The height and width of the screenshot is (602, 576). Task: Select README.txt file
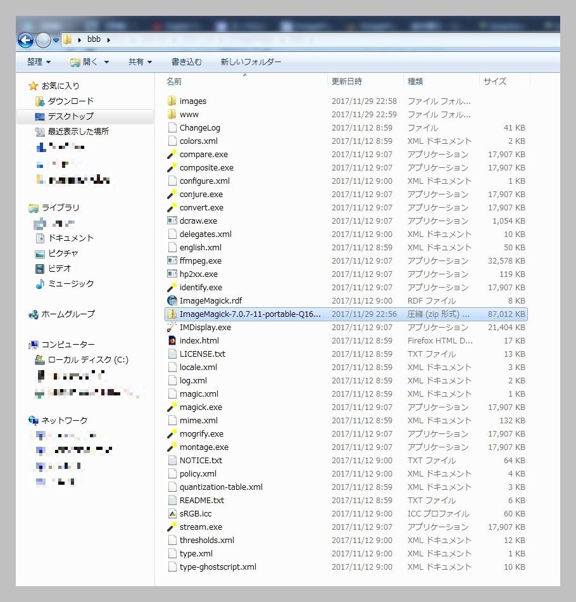coord(202,500)
